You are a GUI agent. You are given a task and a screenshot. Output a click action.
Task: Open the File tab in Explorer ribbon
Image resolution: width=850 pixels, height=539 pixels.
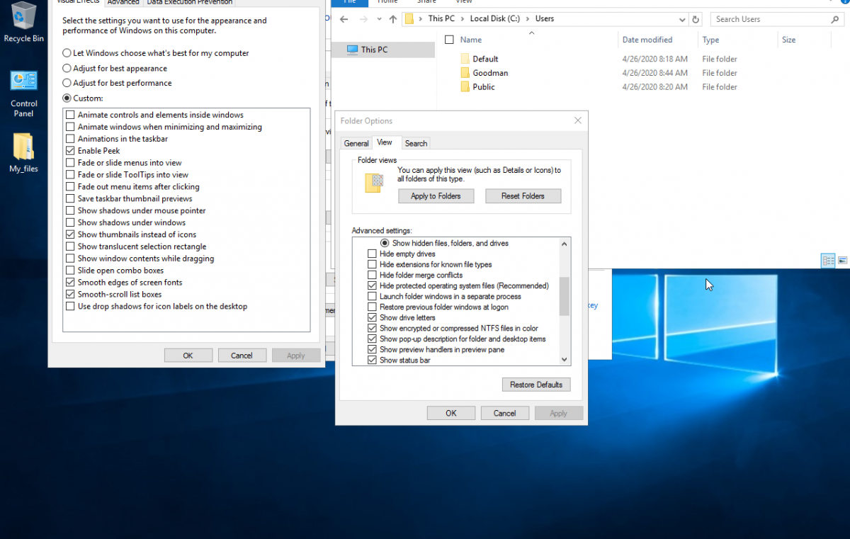349,2
